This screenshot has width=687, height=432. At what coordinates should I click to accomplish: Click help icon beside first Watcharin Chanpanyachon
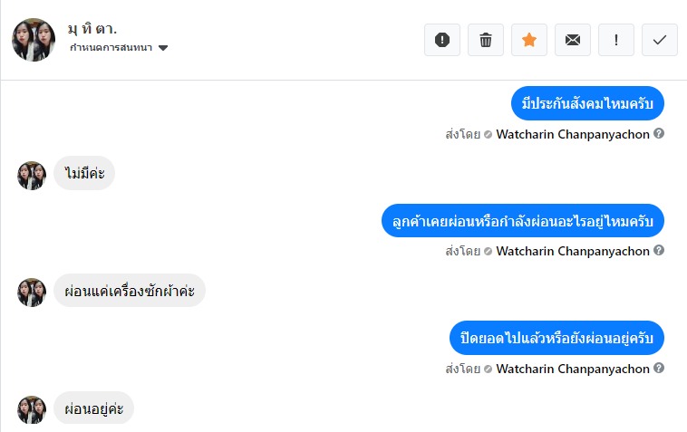(x=659, y=133)
